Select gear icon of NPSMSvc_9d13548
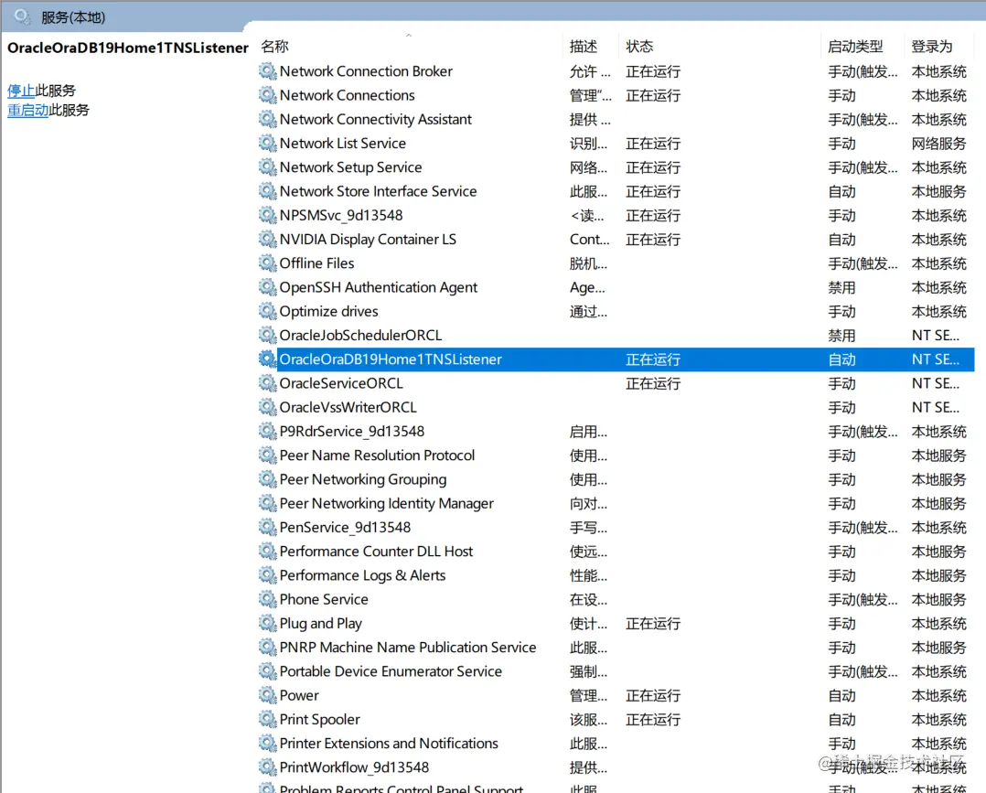This screenshot has height=793, width=986. tap(267, 215)
